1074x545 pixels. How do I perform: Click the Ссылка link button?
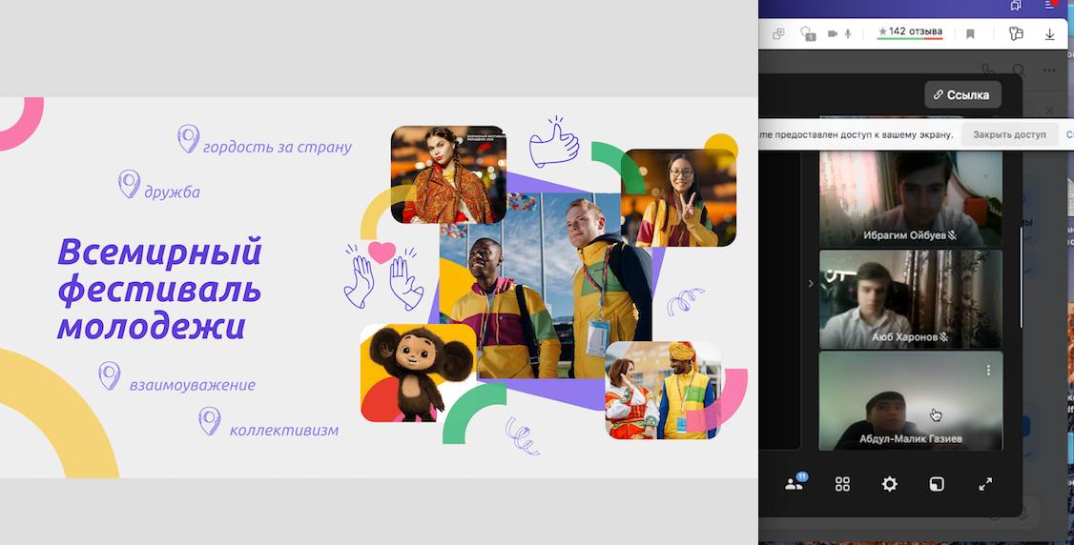tap(961, 94)
